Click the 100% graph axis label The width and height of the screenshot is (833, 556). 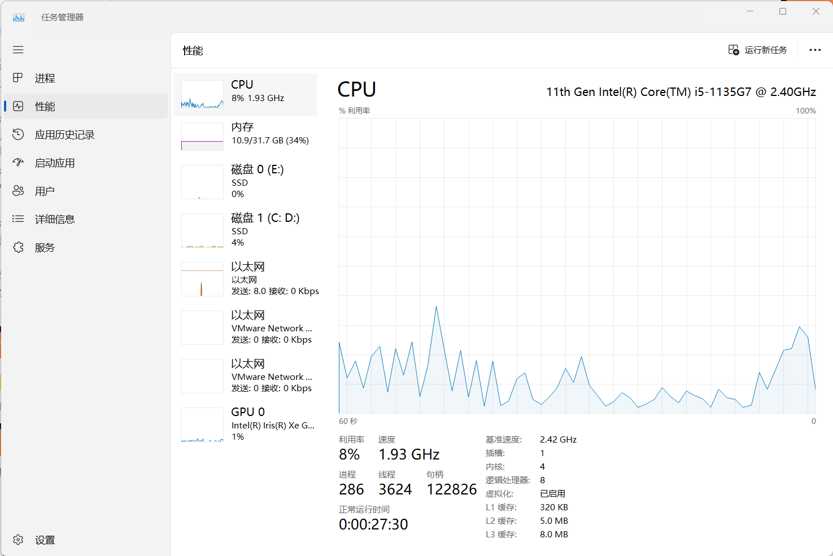tap(806, 111)
